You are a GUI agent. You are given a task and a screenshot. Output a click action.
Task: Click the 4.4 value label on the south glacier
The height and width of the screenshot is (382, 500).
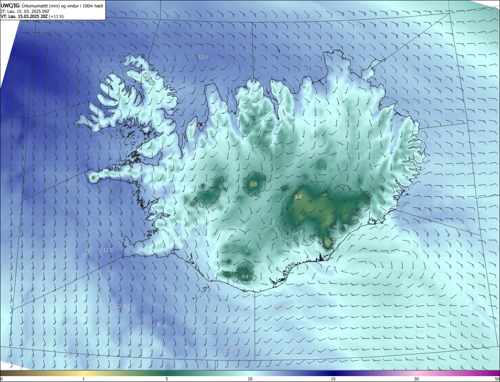click(245, 277)
